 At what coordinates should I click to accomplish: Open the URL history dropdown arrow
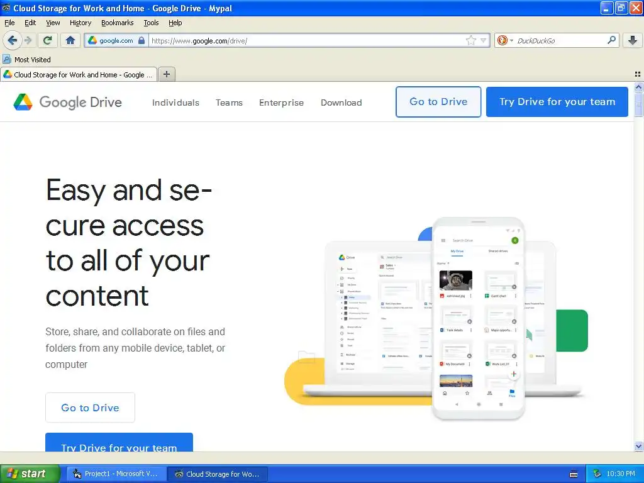click(484, 40)
